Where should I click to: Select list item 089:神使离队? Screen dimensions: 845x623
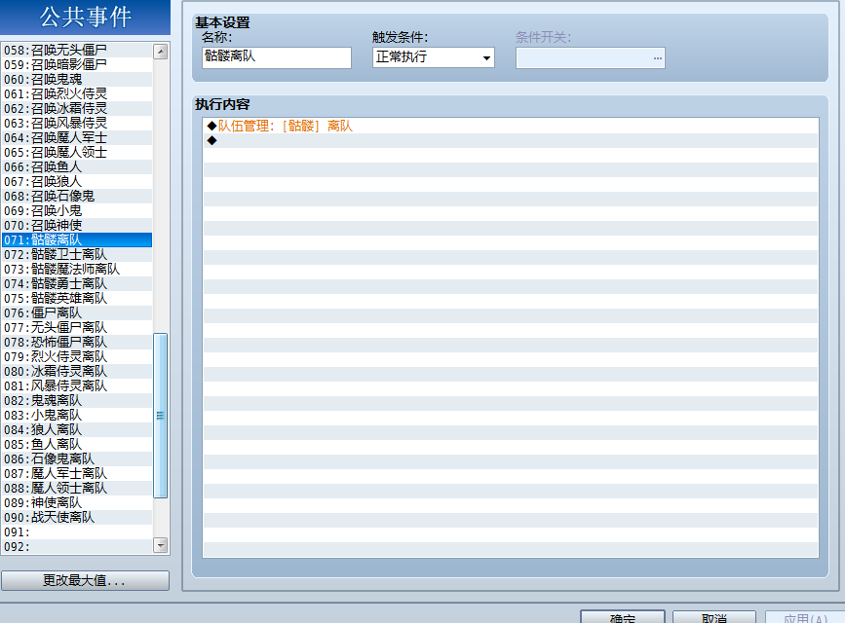click(77, 502)
